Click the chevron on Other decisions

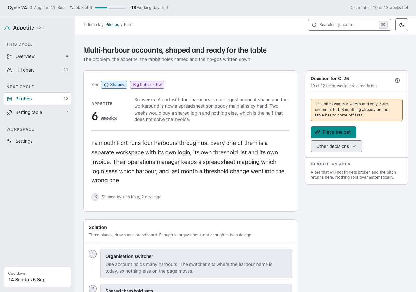(x=354, y=146)
